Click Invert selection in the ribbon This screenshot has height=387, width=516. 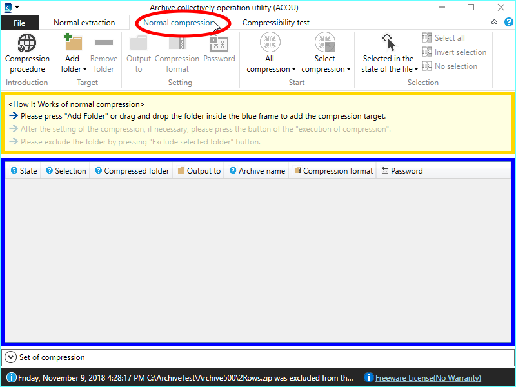point(454,52)
